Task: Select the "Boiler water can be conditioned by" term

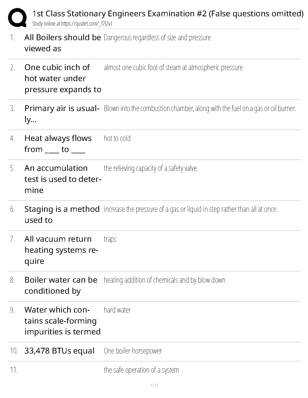Action: (x=61, y=285)
